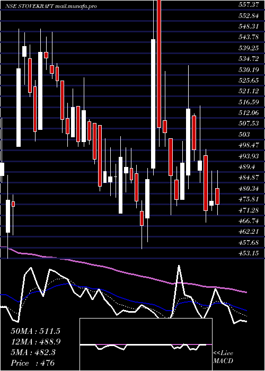Select the 534.72 price axis label
Screen dimensions: 265x371
pyautogui.click(x=249, y=59)
